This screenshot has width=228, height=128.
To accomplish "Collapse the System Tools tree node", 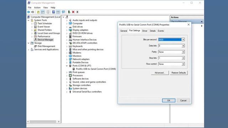I will tap(28, 20).
